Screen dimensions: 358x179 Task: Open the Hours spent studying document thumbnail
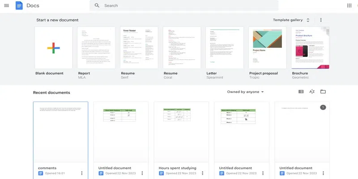tap(181, 132)
